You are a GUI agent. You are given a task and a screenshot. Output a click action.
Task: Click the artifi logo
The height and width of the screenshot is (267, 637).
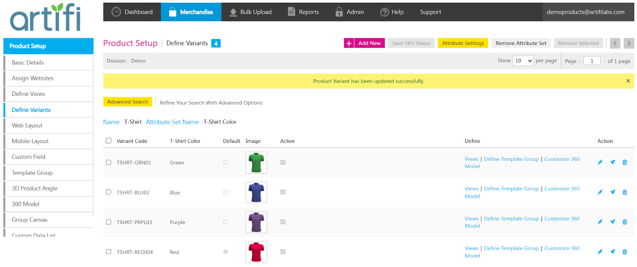pyautogui.click(x=45, y=17)
